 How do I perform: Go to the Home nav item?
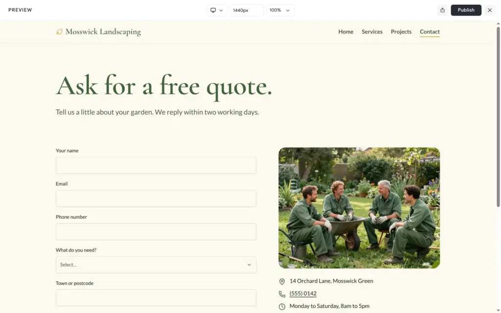point(346,32)
